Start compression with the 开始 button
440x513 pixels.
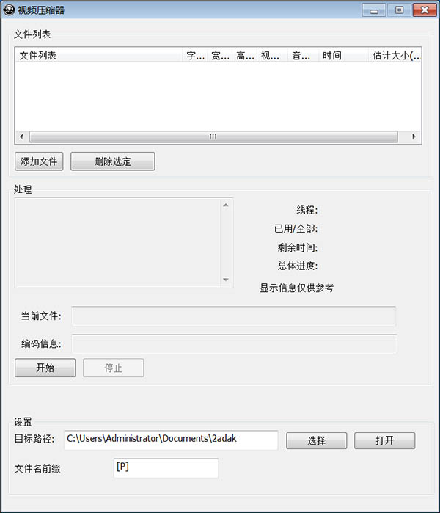[45, 368]
